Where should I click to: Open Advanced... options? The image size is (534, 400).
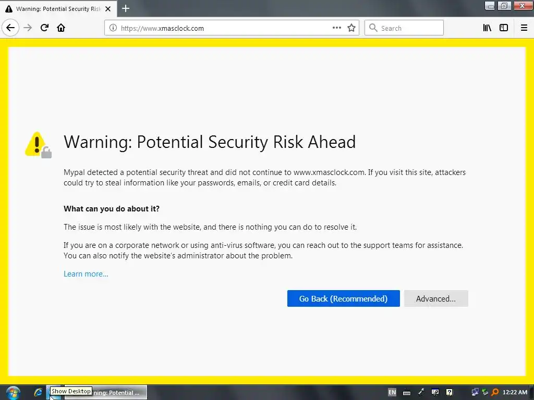[x=436, y=298]
